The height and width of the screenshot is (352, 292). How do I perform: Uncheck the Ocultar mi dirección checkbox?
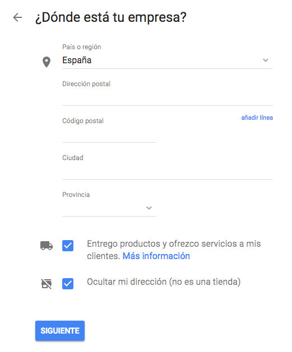(x=68, y=284)
